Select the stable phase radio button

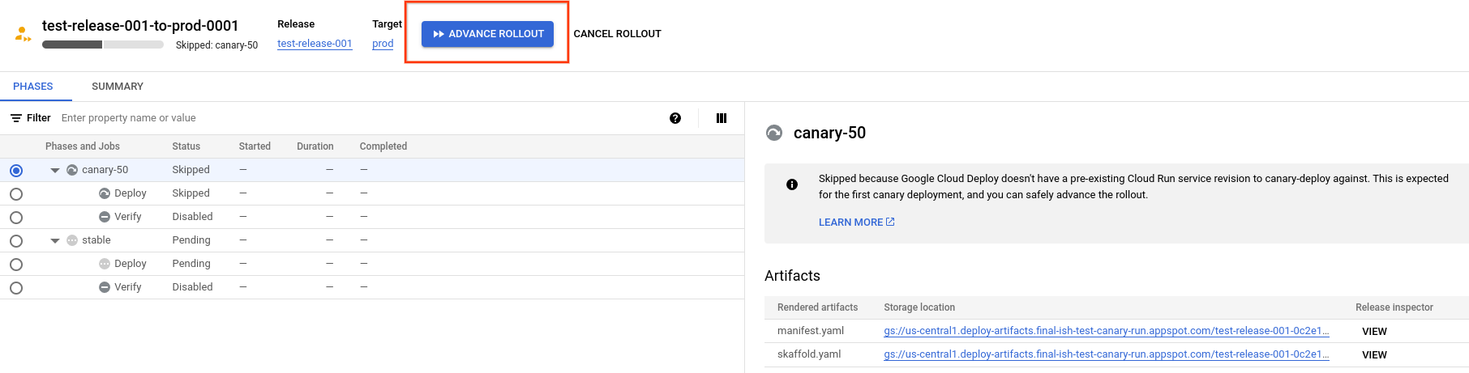click(16, 241)
